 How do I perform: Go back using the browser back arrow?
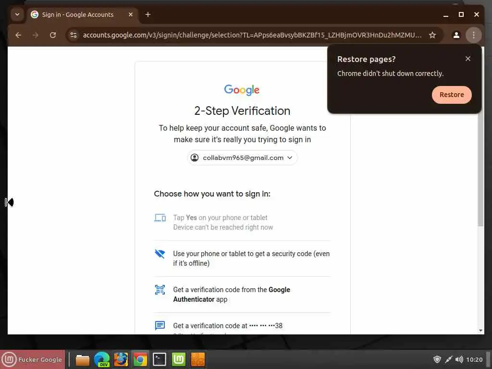click(x=19, y=35)
